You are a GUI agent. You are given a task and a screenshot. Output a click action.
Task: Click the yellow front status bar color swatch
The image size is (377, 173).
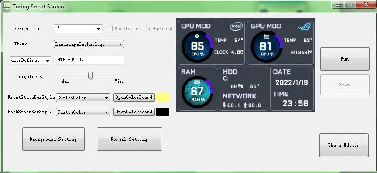coord(162,98)
